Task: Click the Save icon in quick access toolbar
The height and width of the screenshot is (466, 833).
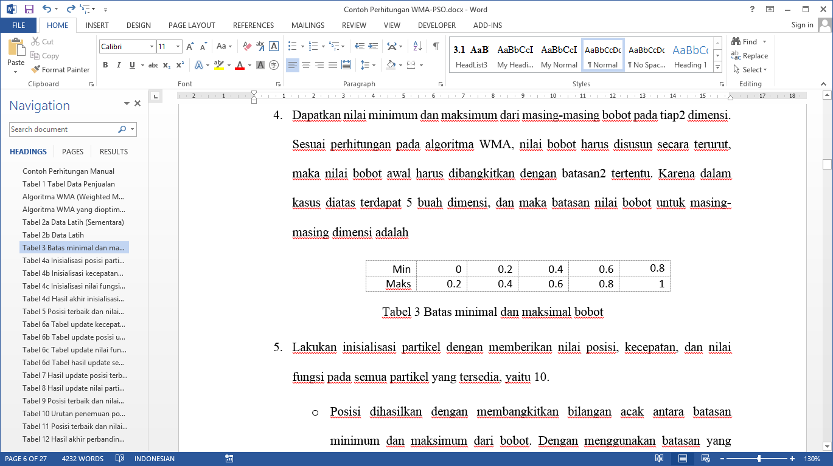Action: click(x=29, y=9)
